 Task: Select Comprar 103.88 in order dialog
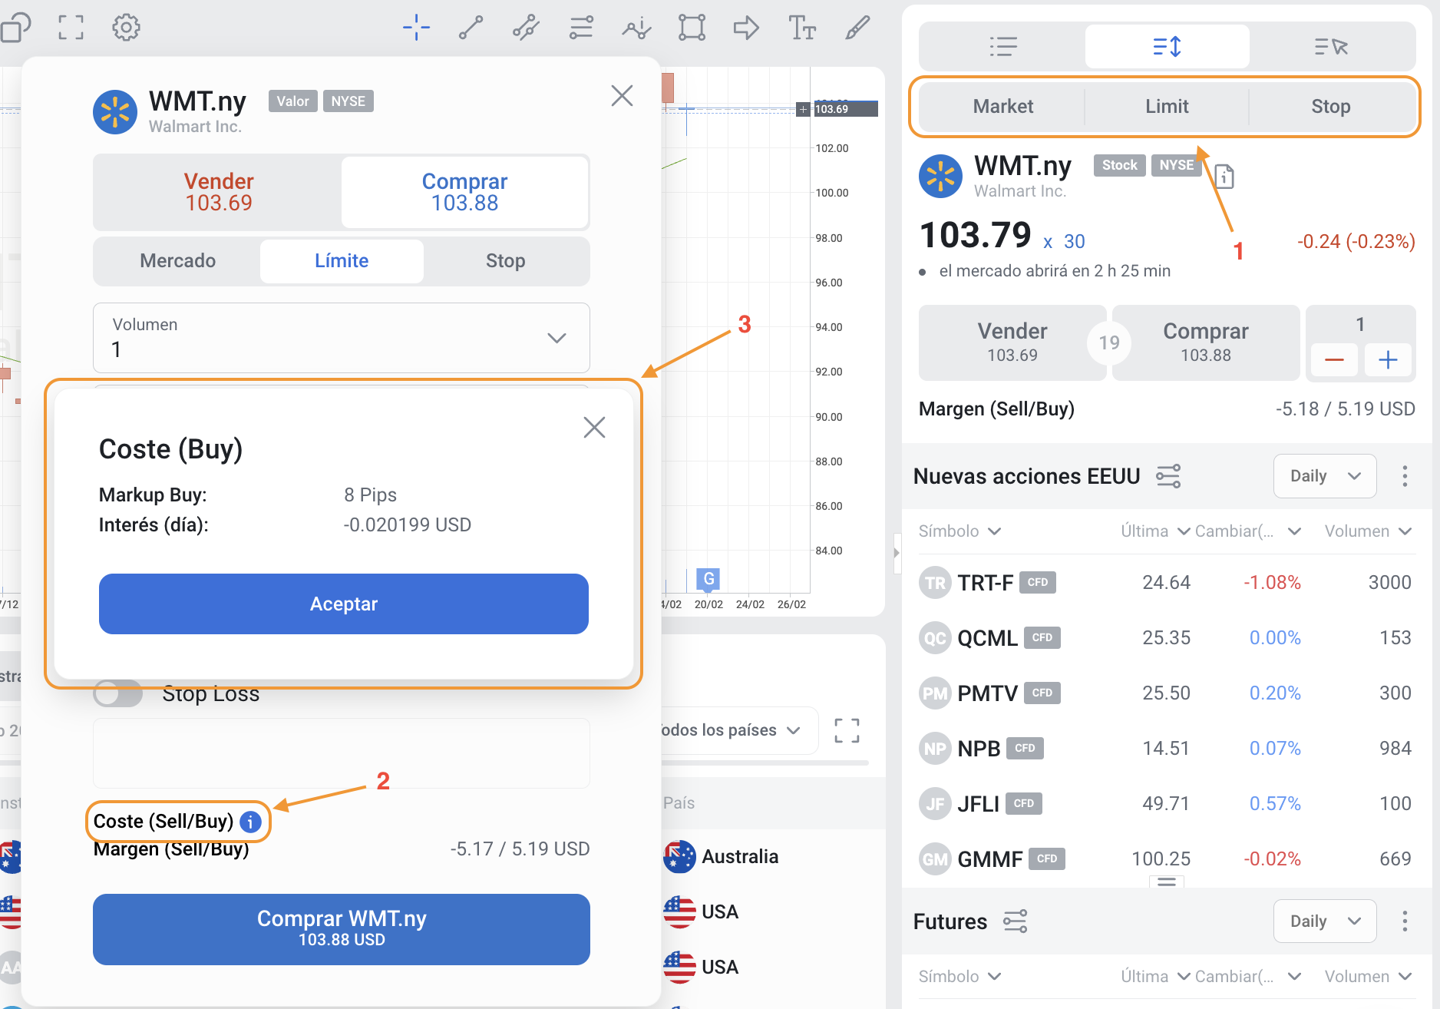point(464,192)
